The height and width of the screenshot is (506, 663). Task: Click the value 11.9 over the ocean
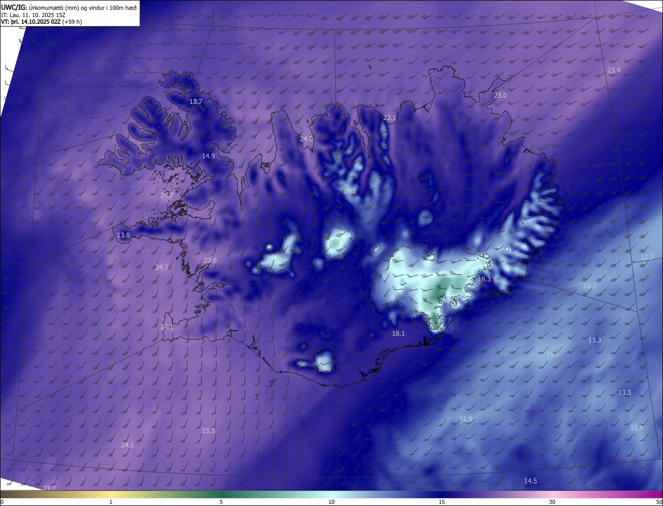[466, 419]
